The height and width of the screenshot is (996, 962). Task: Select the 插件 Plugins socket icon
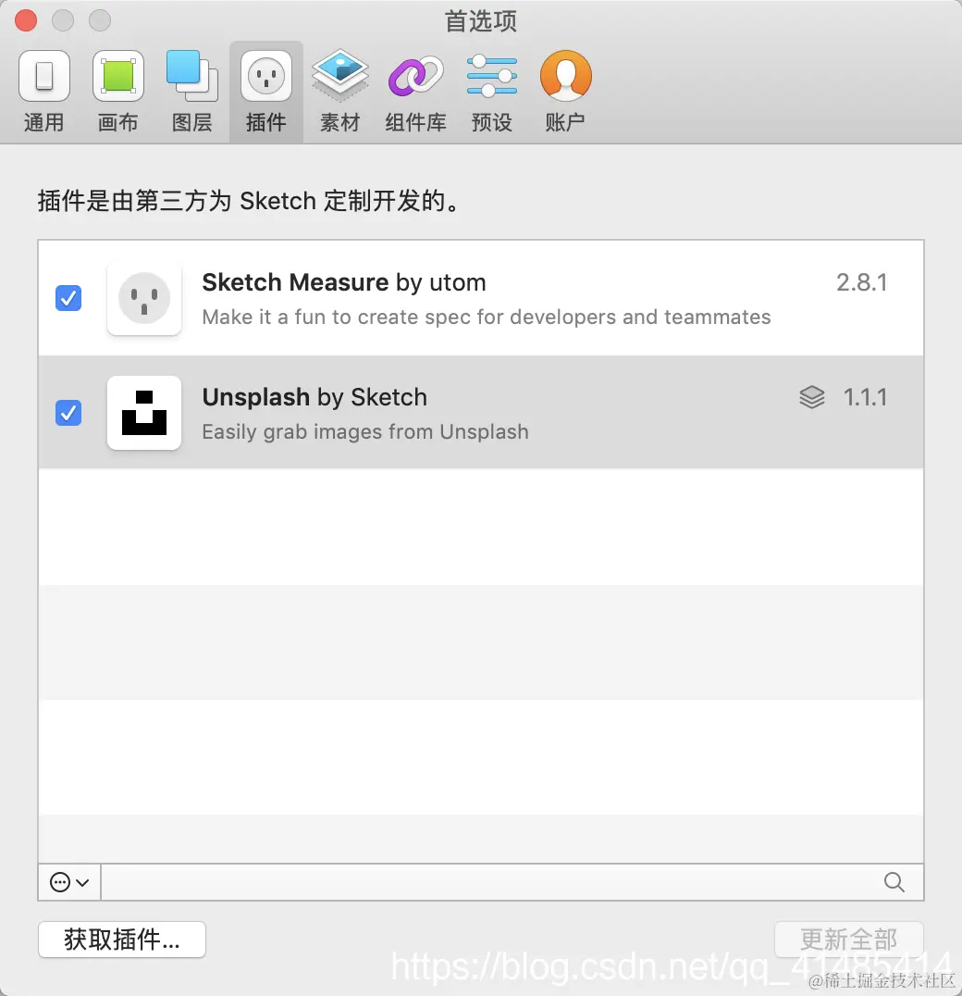tap(265, 77)
